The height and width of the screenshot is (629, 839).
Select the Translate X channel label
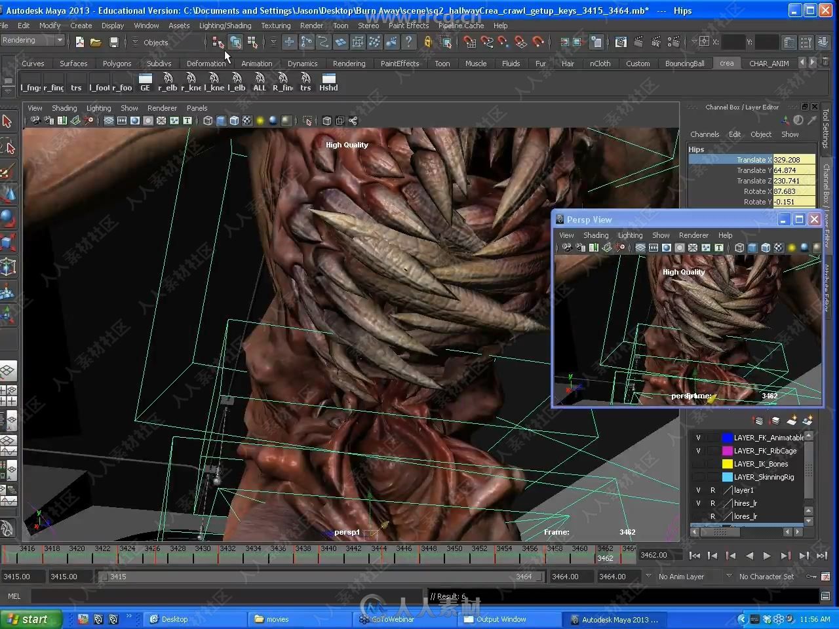coord(754,160)
